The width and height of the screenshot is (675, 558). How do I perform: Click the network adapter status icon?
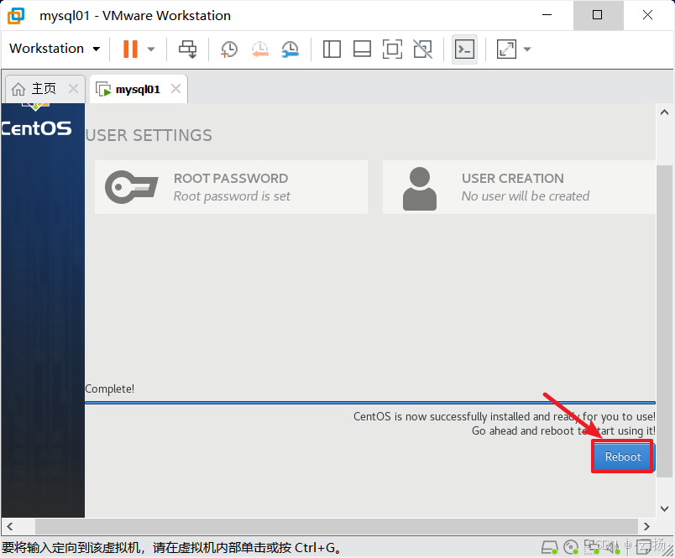[592, 547]
